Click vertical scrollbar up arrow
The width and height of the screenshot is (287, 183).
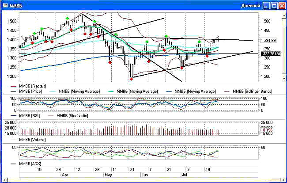(284, 16)
